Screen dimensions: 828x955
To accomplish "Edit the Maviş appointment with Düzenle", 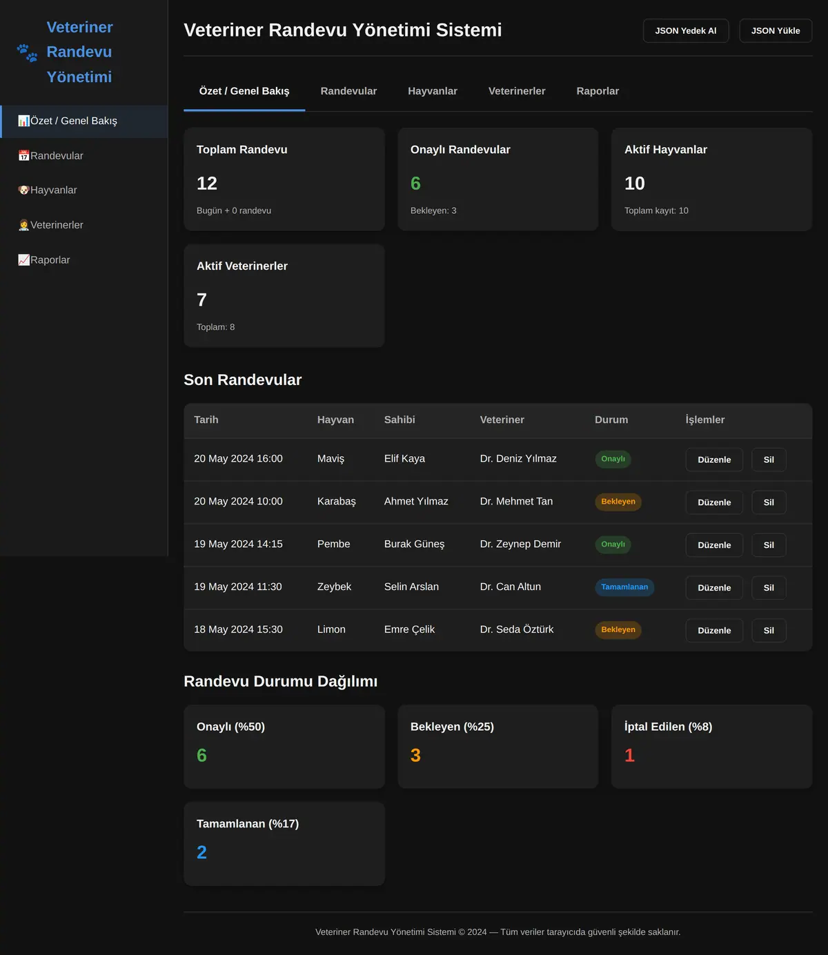I will pyautogui.click(x=714, y=460).
